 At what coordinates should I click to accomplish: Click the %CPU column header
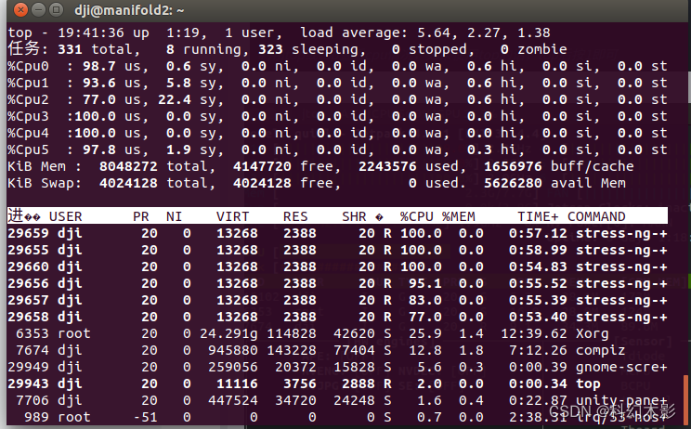(417, 216)
